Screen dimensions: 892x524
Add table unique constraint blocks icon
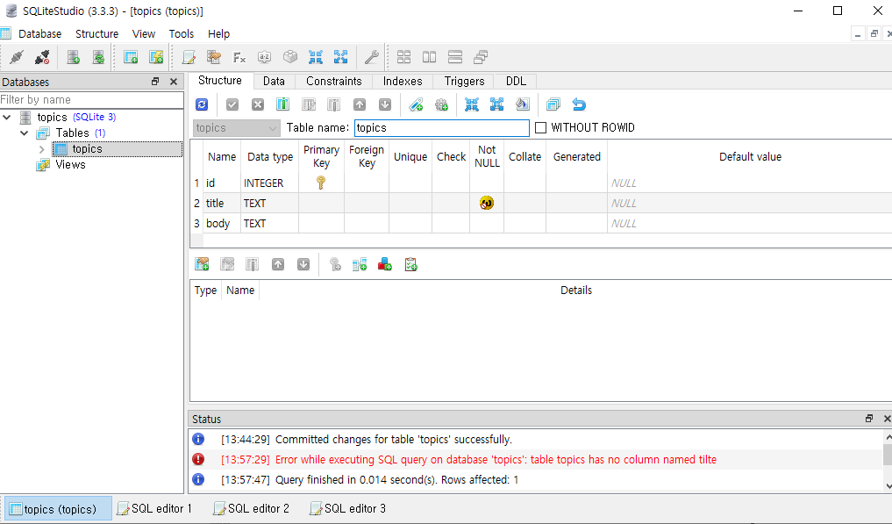click(x=385, y=264)
